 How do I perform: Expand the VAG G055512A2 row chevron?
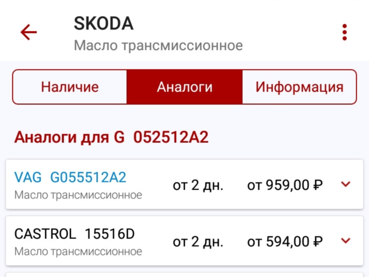tap(346, 184)
